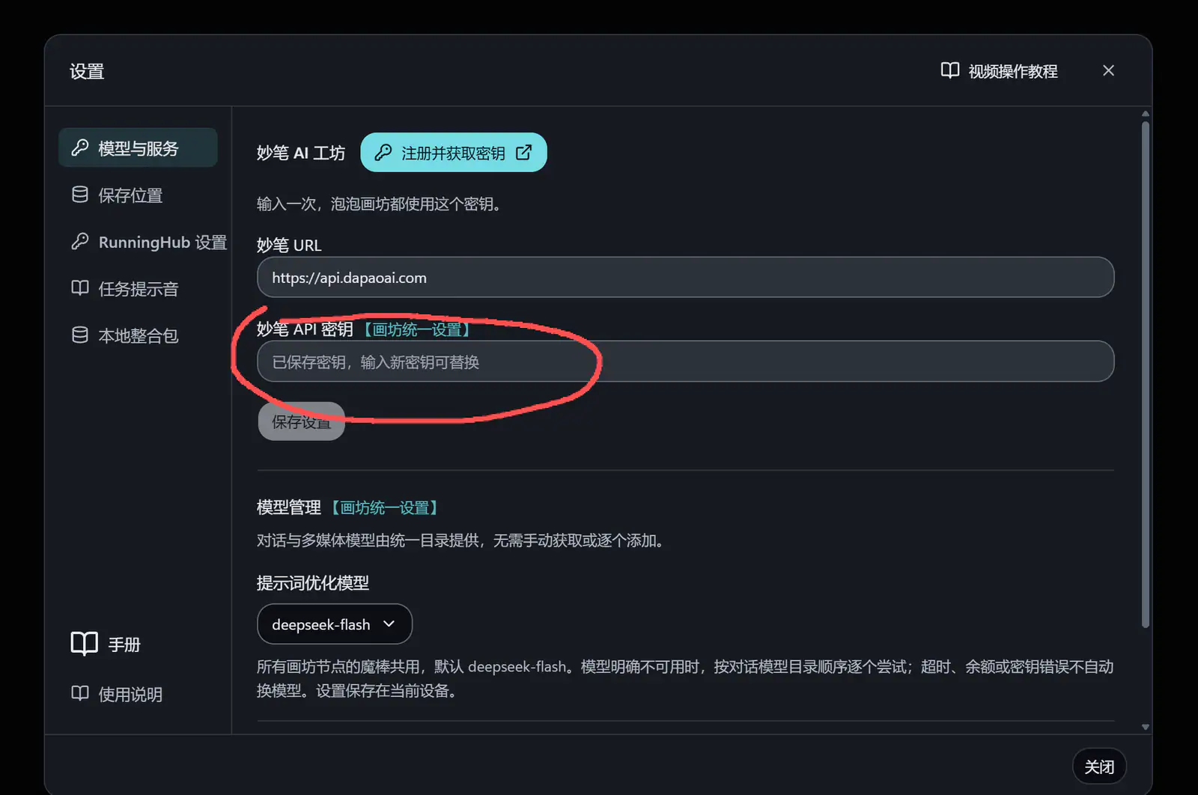Image resolution: width=1198 pixels, height=795 pixels.
Task: Click the 妙笔 AI 工坊 heading
Action: (301, 153)
